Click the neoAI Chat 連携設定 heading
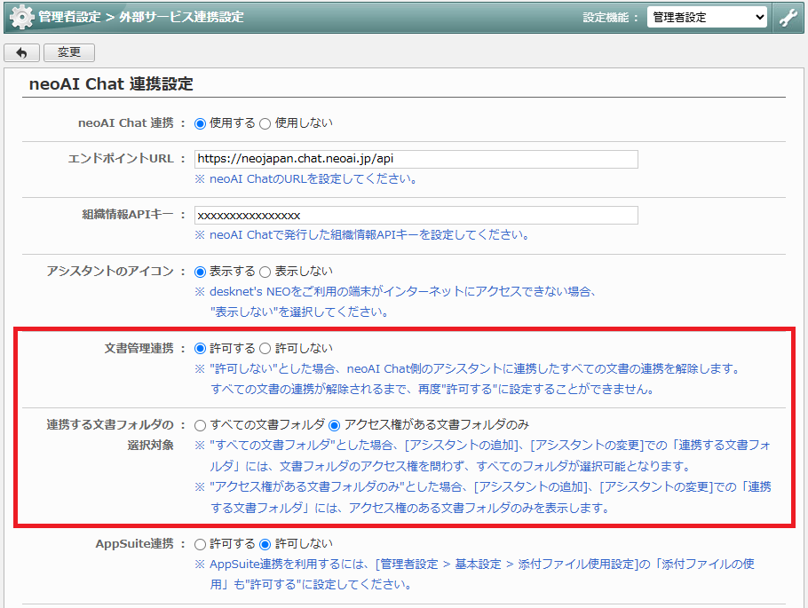Screen dimensions: 808x608 pos(111,83)
